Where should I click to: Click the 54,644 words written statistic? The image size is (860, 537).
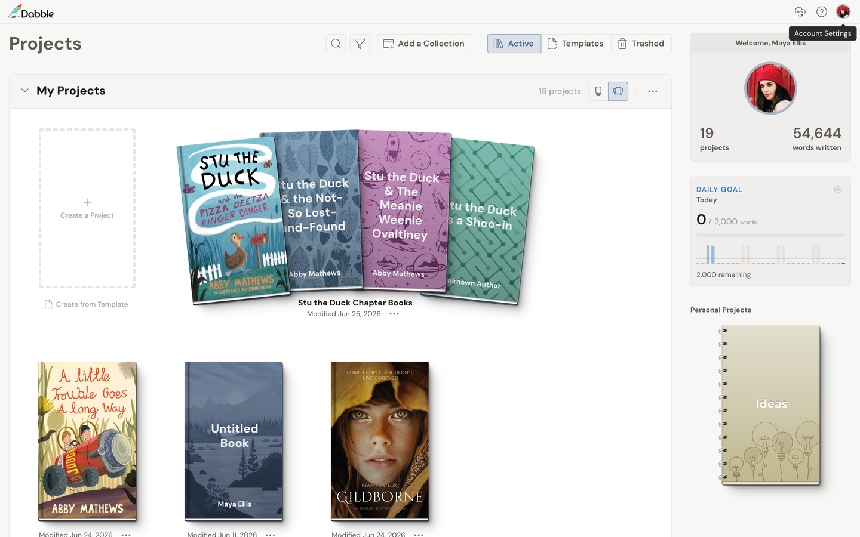tap(817, 138)
